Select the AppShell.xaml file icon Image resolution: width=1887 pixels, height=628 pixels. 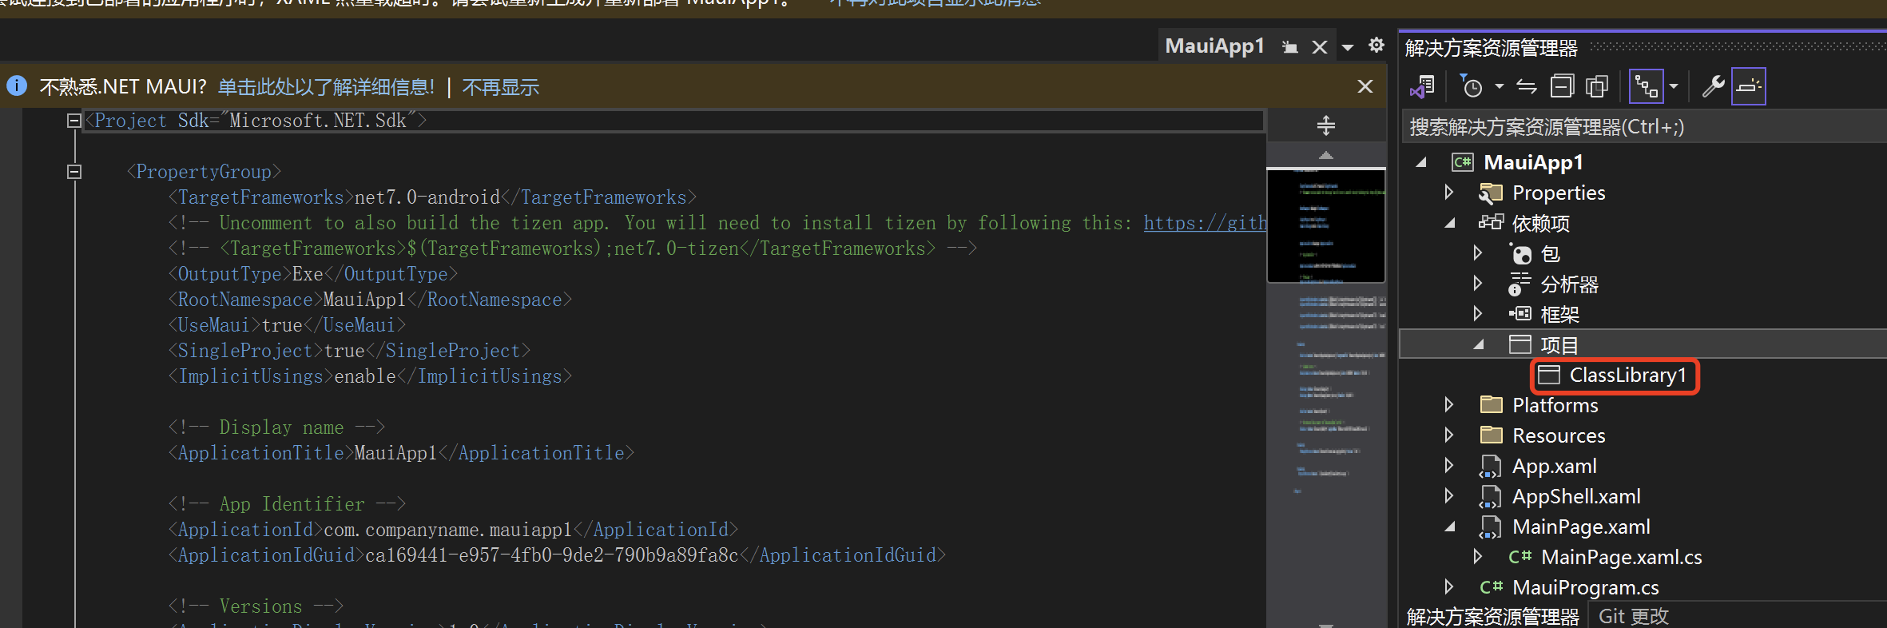(1491, 496)
